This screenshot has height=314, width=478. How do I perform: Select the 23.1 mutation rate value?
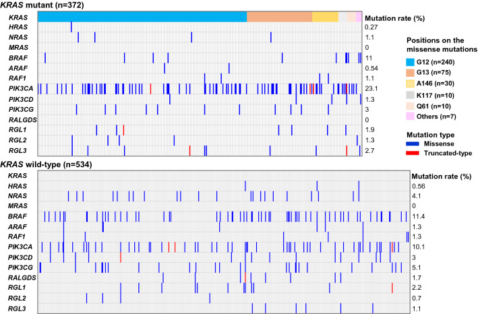[369, 88]
